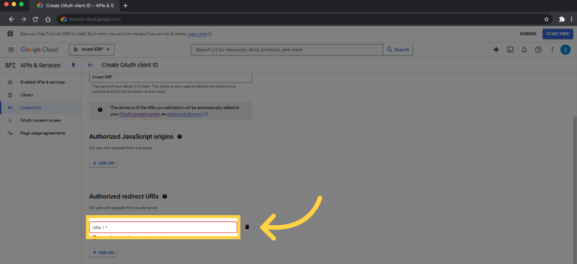Open the settings and utilities three-dot menu

click(552, 50)
